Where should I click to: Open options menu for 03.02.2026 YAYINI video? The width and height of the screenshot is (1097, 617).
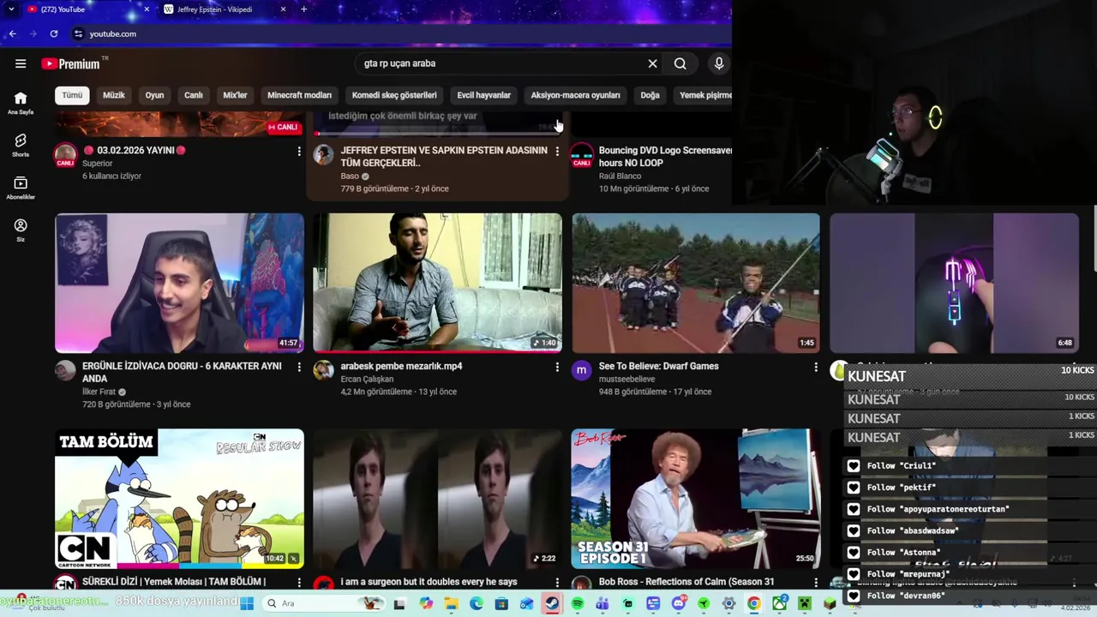pos(299,151)
